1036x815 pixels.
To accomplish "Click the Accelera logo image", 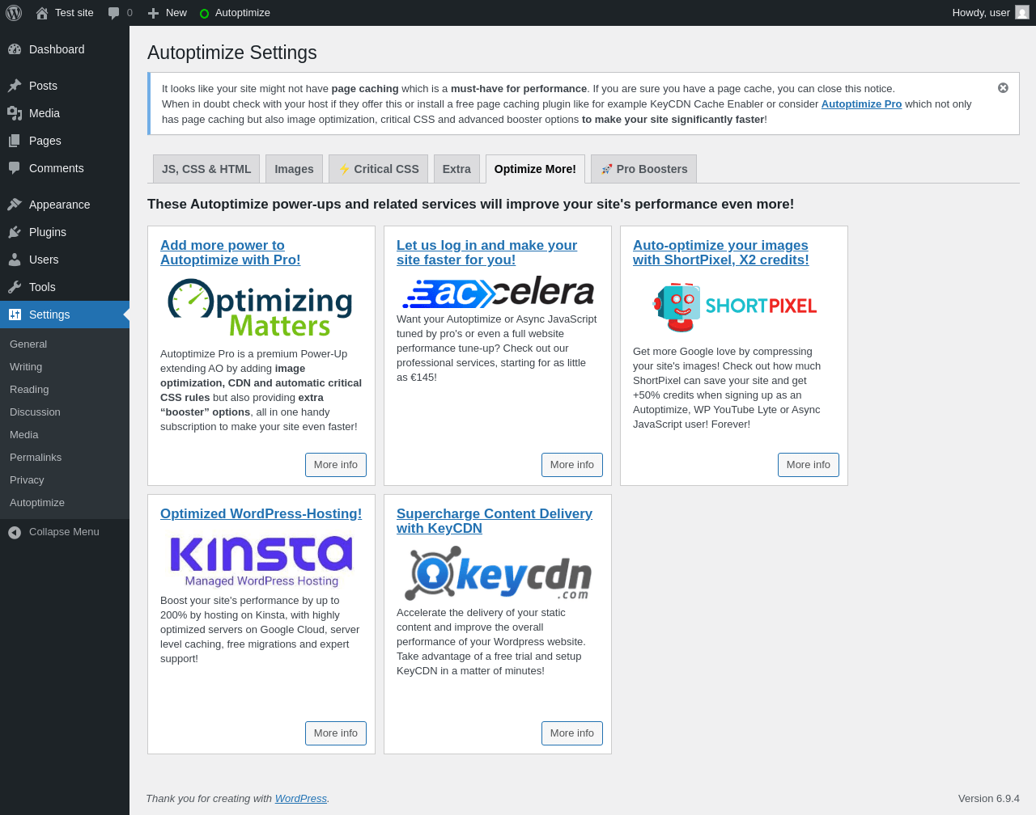I will coord(497,293).
